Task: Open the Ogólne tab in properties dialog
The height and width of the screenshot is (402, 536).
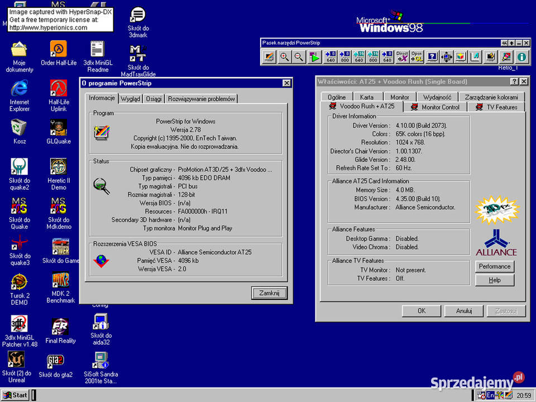Action: (x=336, y=97)
